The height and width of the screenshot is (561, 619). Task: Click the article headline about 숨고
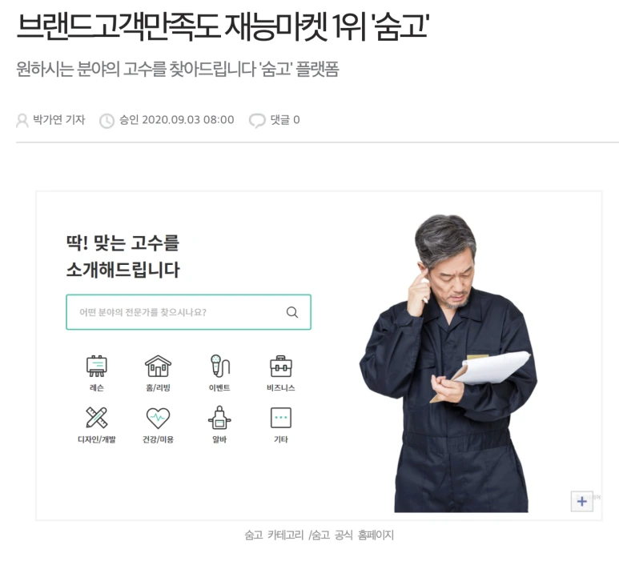point(223,27)
